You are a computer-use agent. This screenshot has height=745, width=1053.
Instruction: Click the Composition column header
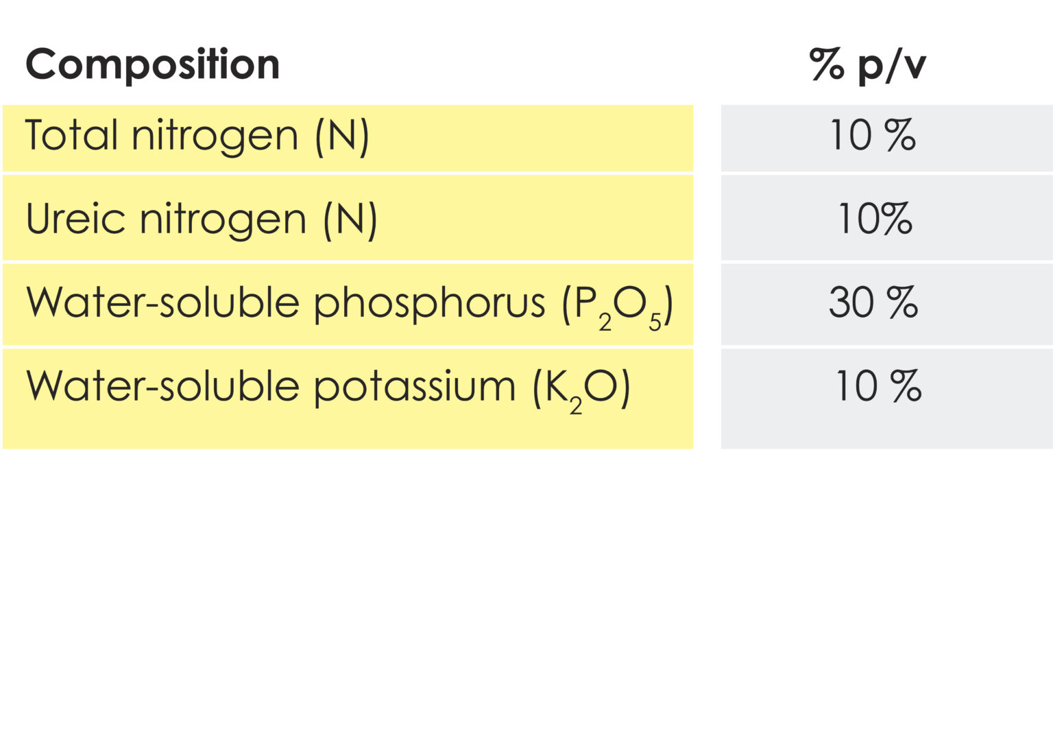click(152, 65)
